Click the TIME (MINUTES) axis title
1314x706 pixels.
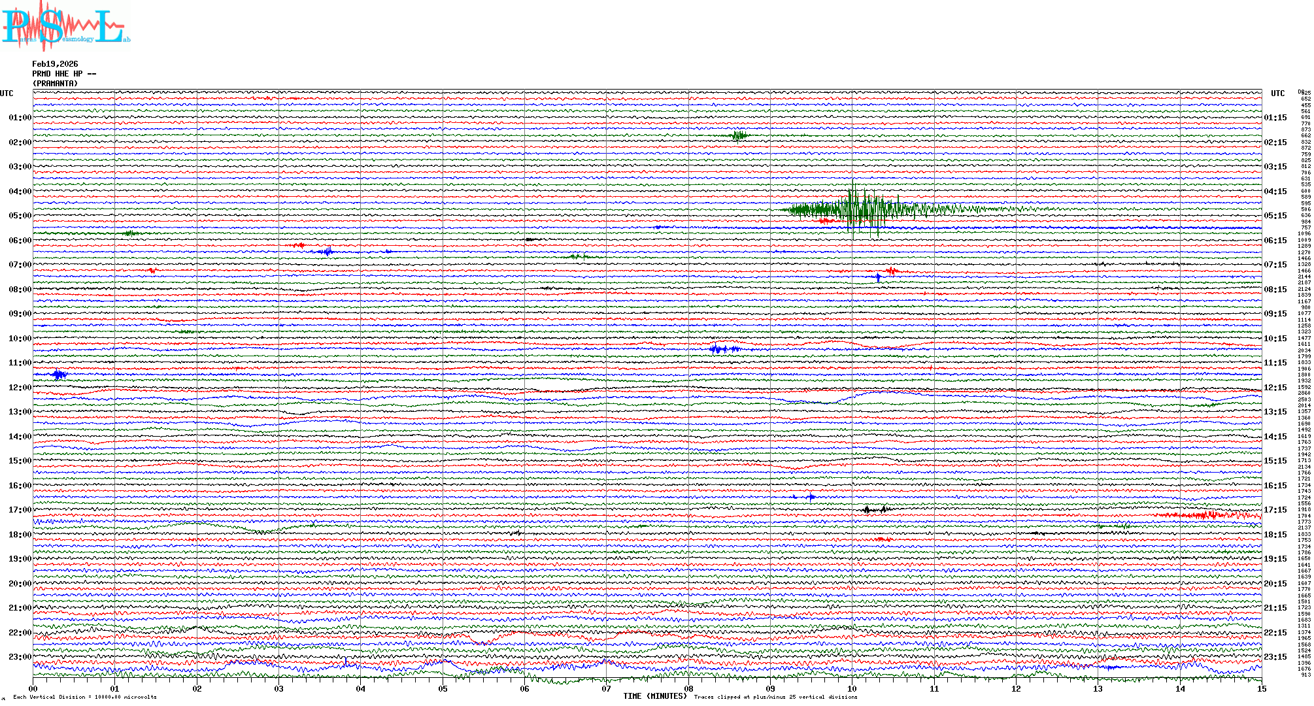[x=655, y=696]
